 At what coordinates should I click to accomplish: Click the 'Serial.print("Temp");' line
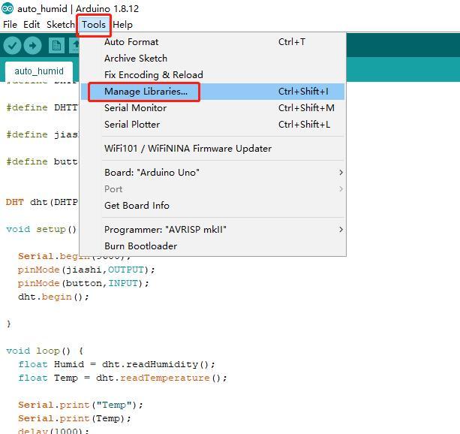pos(80,405)
